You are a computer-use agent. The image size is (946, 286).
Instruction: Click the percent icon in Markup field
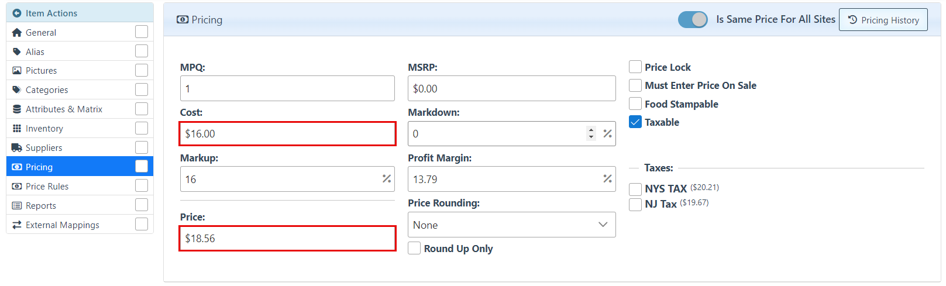coord(387,179)
